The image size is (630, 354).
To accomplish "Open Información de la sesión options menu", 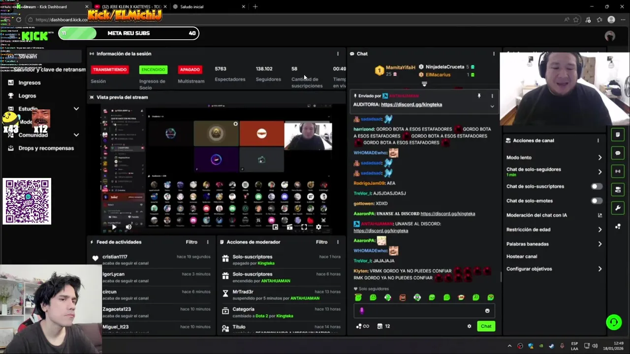I will coord(338,54).
